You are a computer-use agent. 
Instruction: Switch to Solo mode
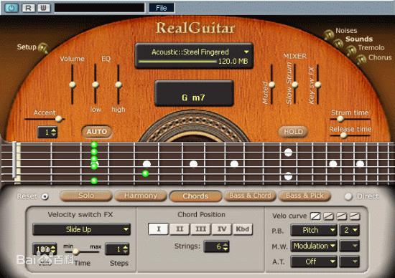click(86, 196)
